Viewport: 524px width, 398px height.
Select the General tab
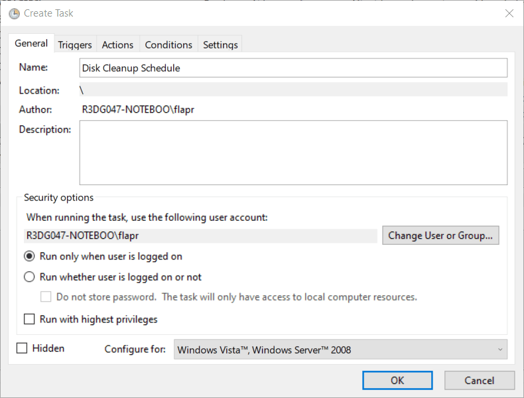tap(31, 44)
